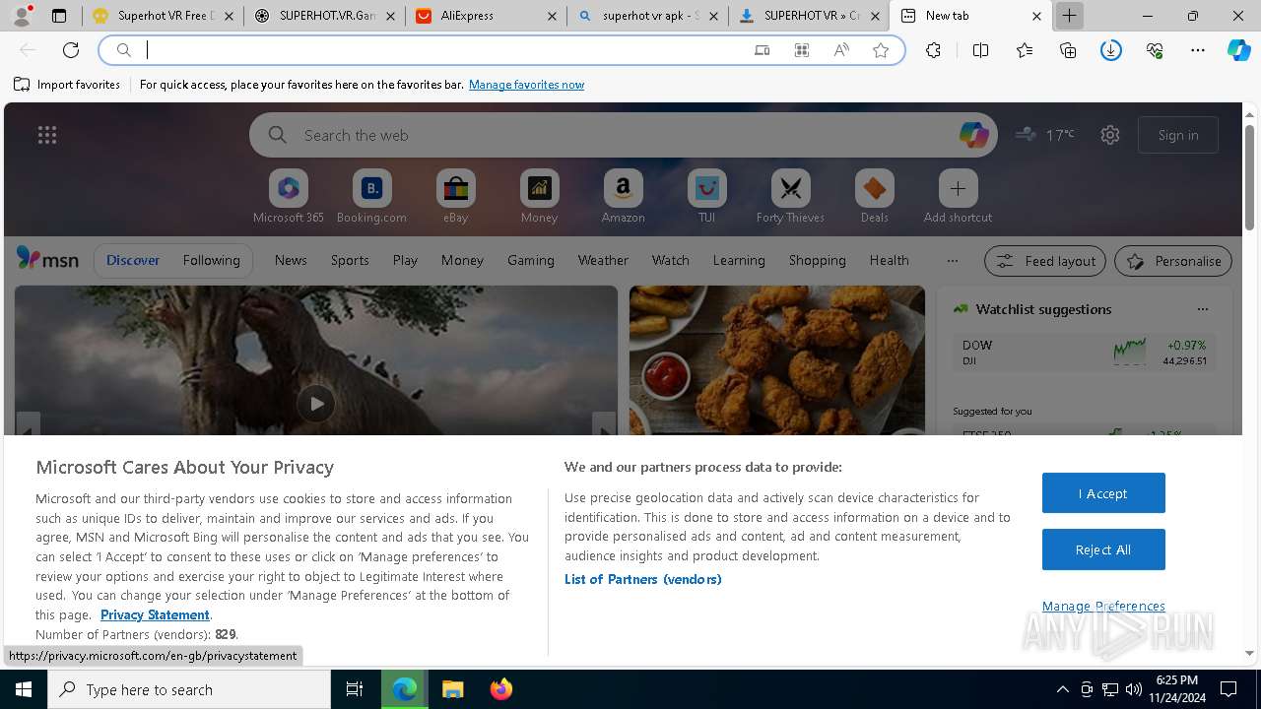Image resolution: width=1261 pixels, height=709 pixels.
Task: Open Amazon shortcut
Action: 623,196
